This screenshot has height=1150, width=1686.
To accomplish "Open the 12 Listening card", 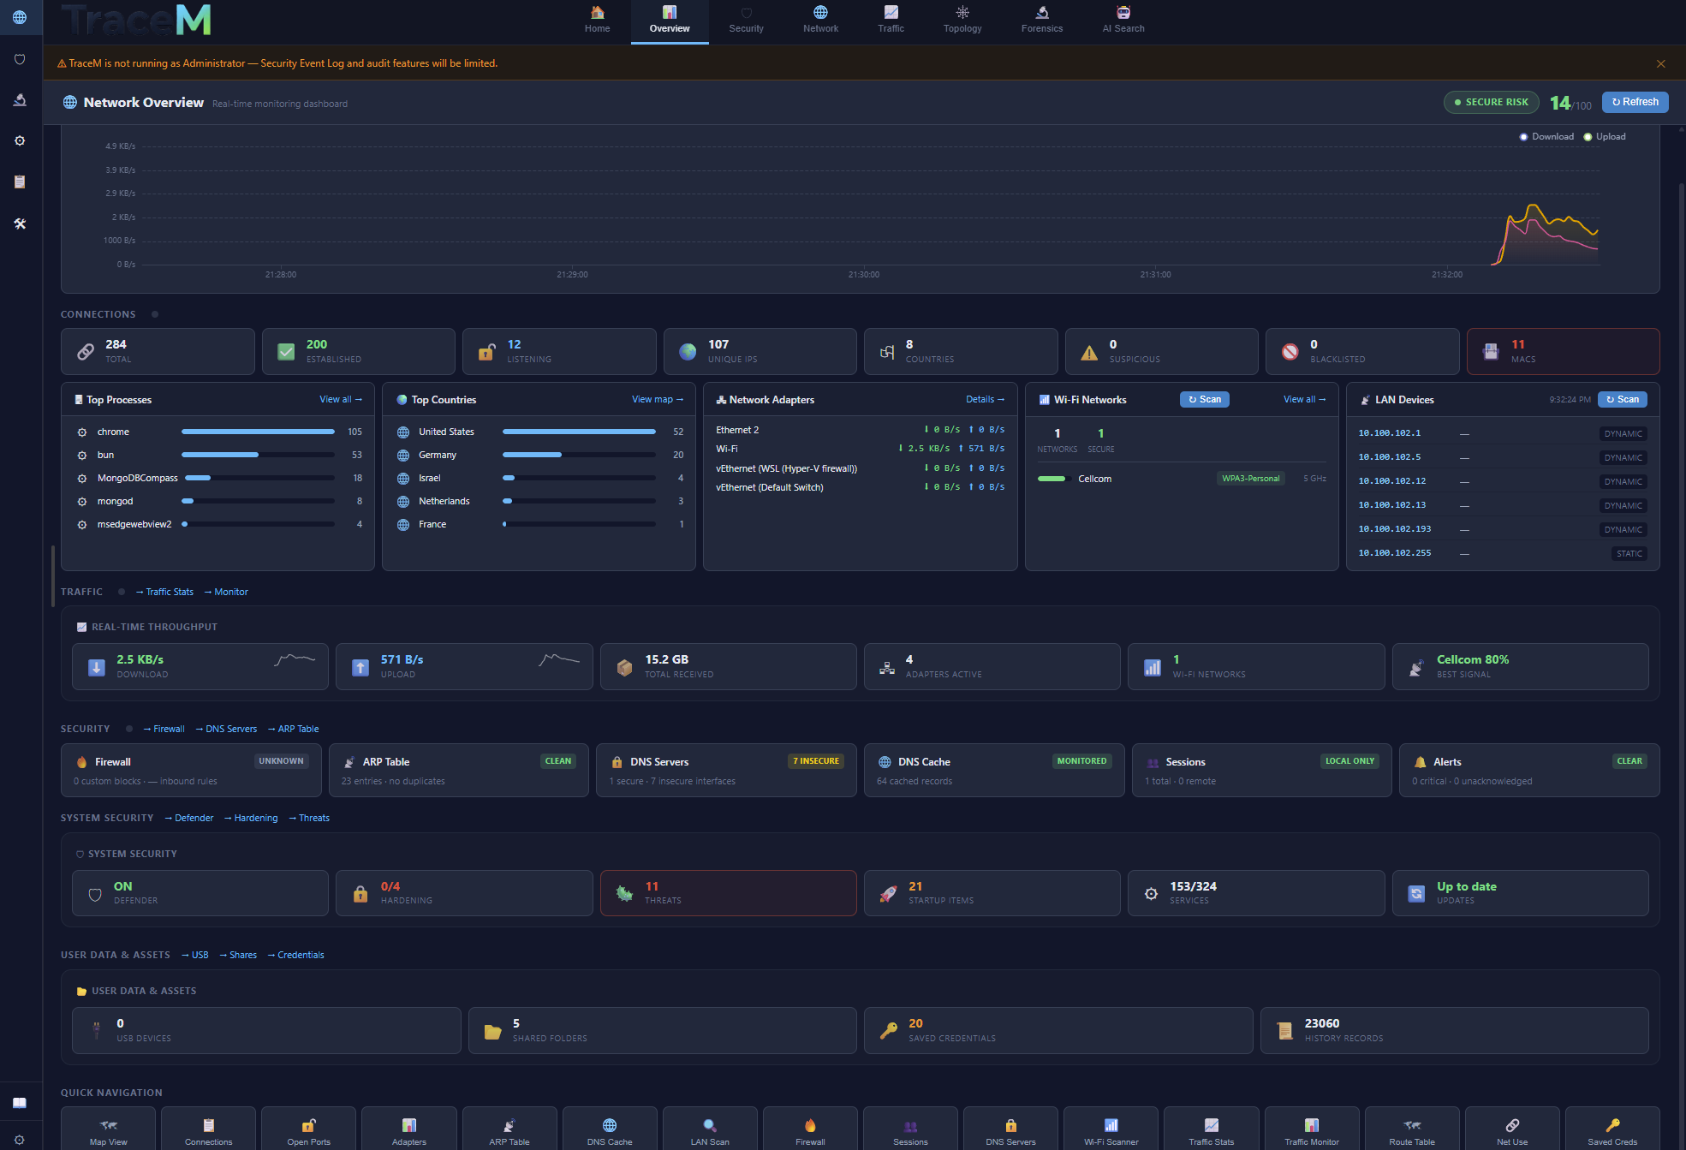I will click(559, 351).
